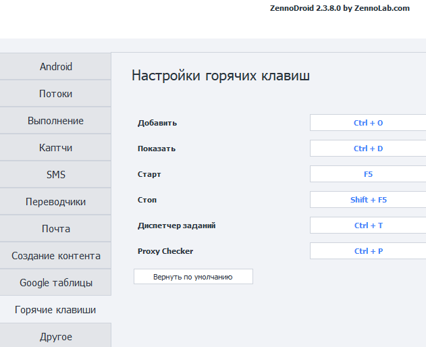Click the Горячие клавиши tab
The image size is (426, 347).
[55, 310]
